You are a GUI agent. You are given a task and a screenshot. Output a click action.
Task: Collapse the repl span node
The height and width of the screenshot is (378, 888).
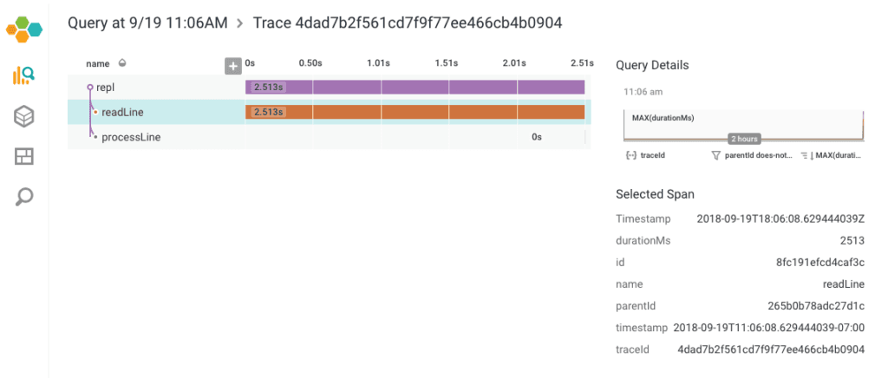pyautogui.click(x=89, y=88)
